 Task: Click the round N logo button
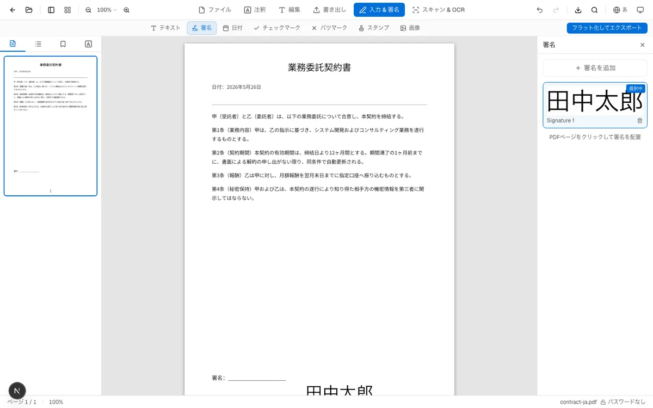point(17,391)
